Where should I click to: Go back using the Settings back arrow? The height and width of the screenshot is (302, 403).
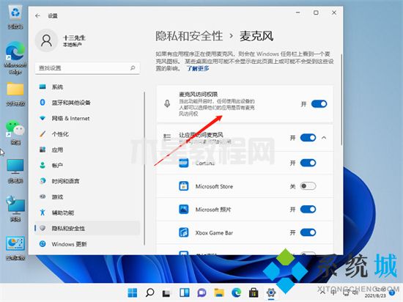click(38, 16)
